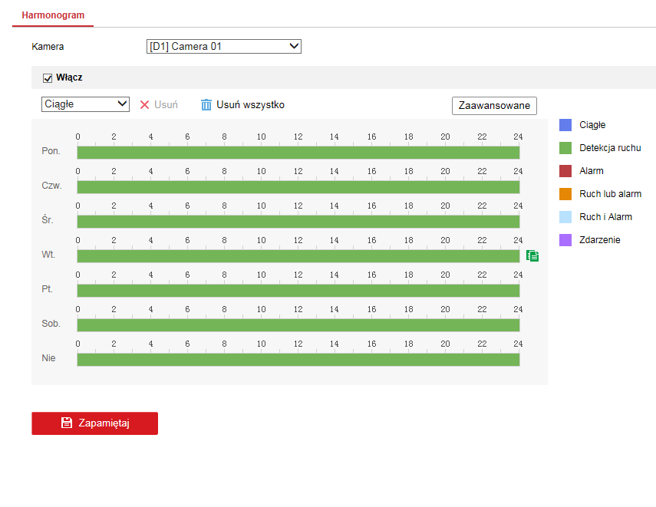Click the trash icon for Usuń wszystko
This screenshot has width=656, height=507.
206,104
